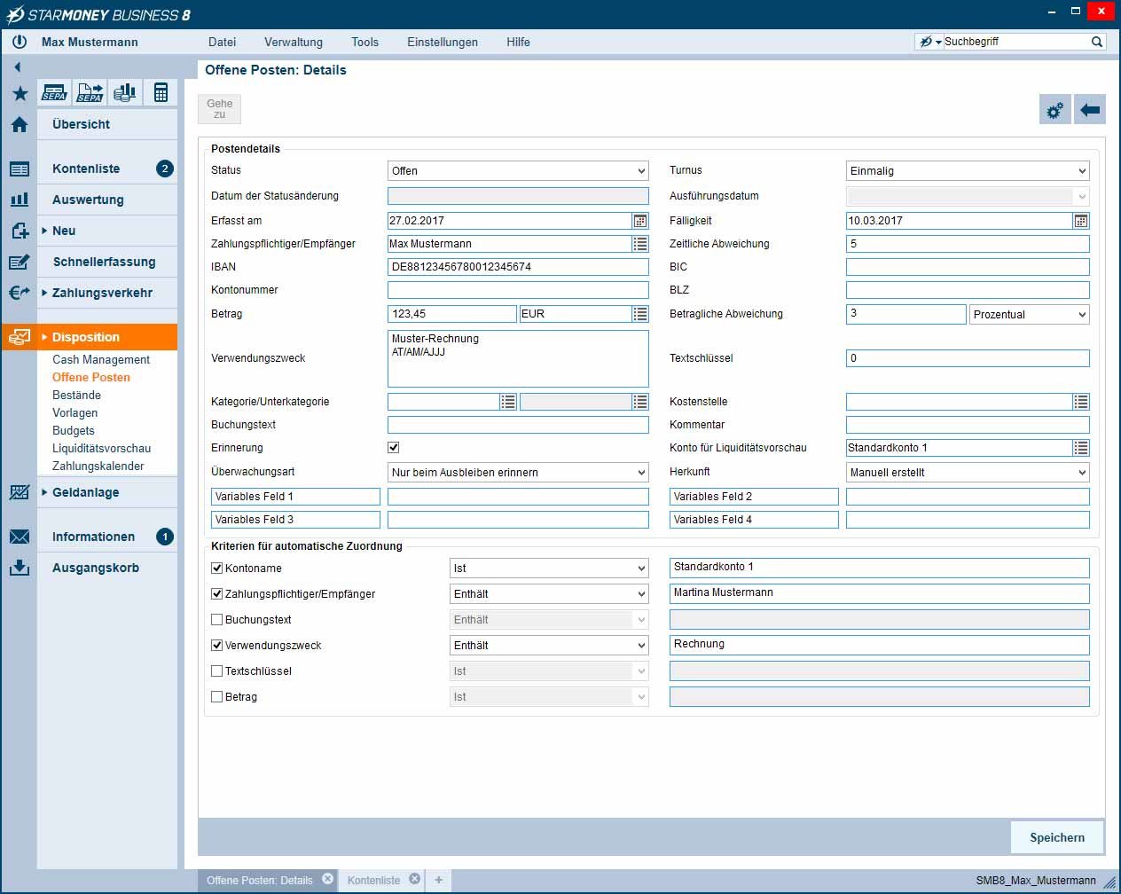The width and height of the screenshot is (1121, 894).
Task: Click the home icon in left sidebar
Action: (x=20, y=125)
